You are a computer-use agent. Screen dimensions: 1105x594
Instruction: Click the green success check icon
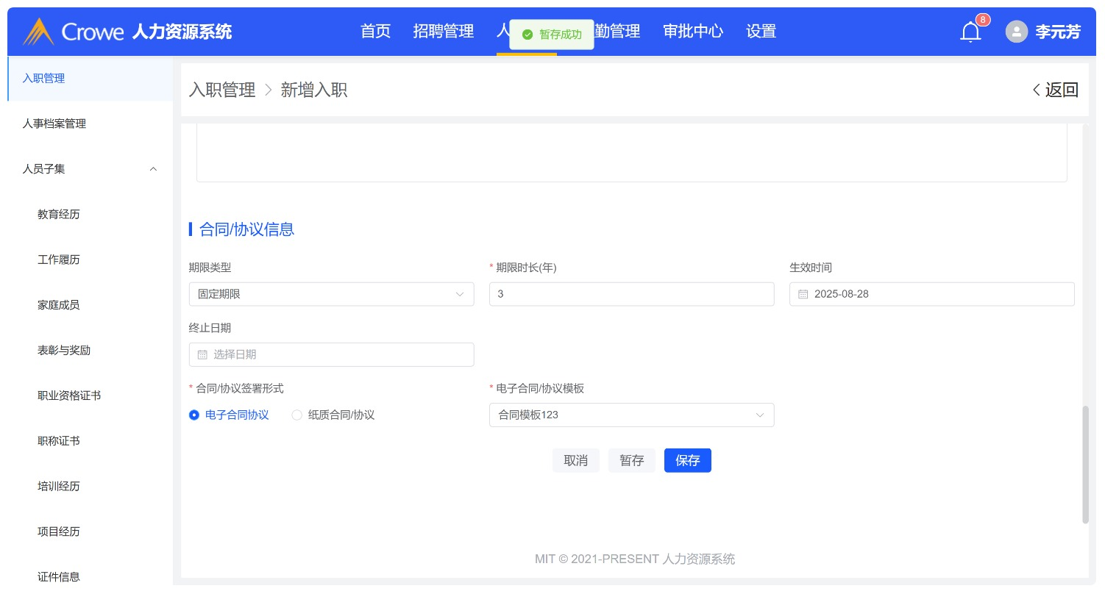[x=527, y=35]
